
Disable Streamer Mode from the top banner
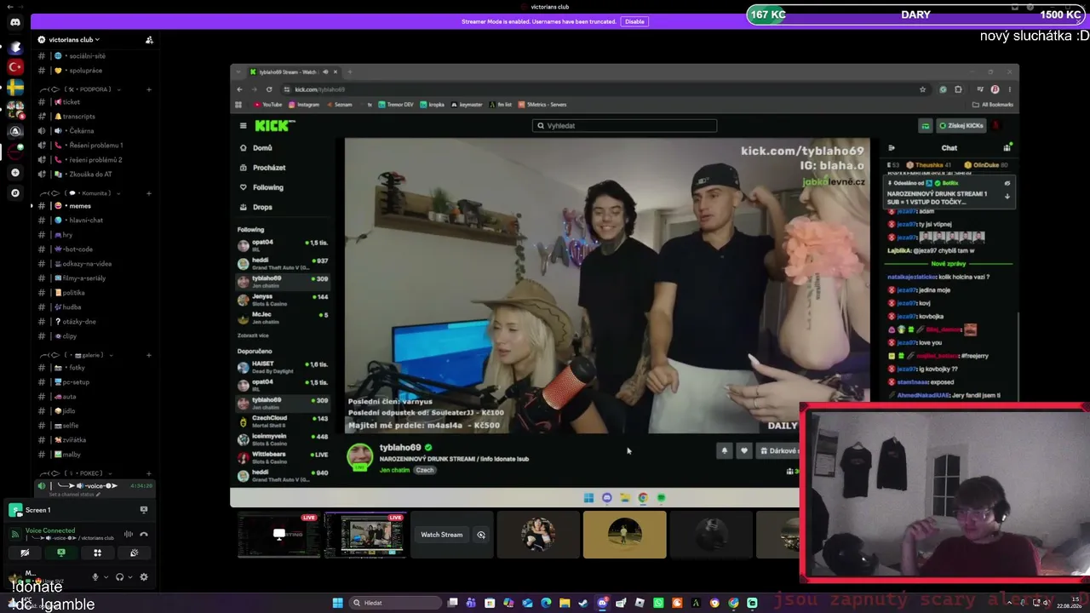tap(634, 21)
